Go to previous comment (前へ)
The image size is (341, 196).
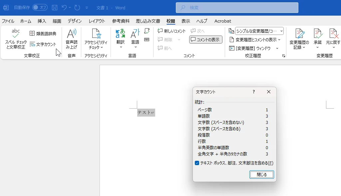pos(165,48)
